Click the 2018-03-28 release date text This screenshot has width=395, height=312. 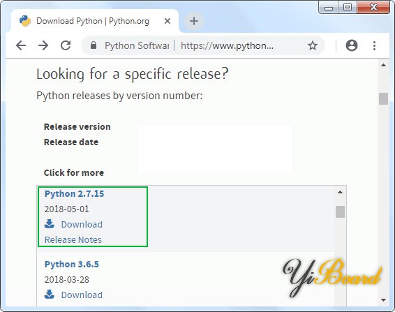coord(66,280)
